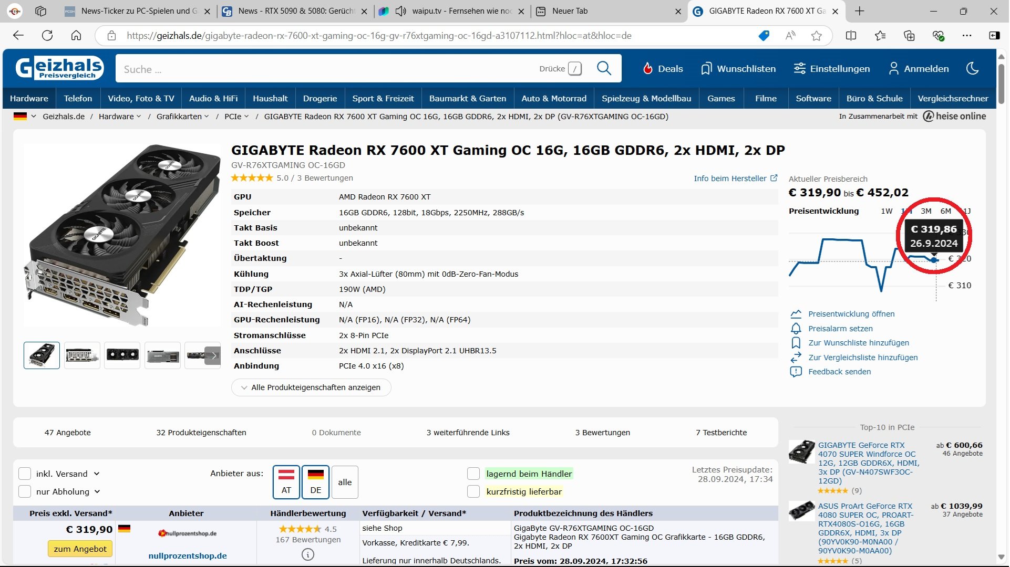1010x567 pixels.
Task: Select 6M price history range
Action: click(945, 211)
